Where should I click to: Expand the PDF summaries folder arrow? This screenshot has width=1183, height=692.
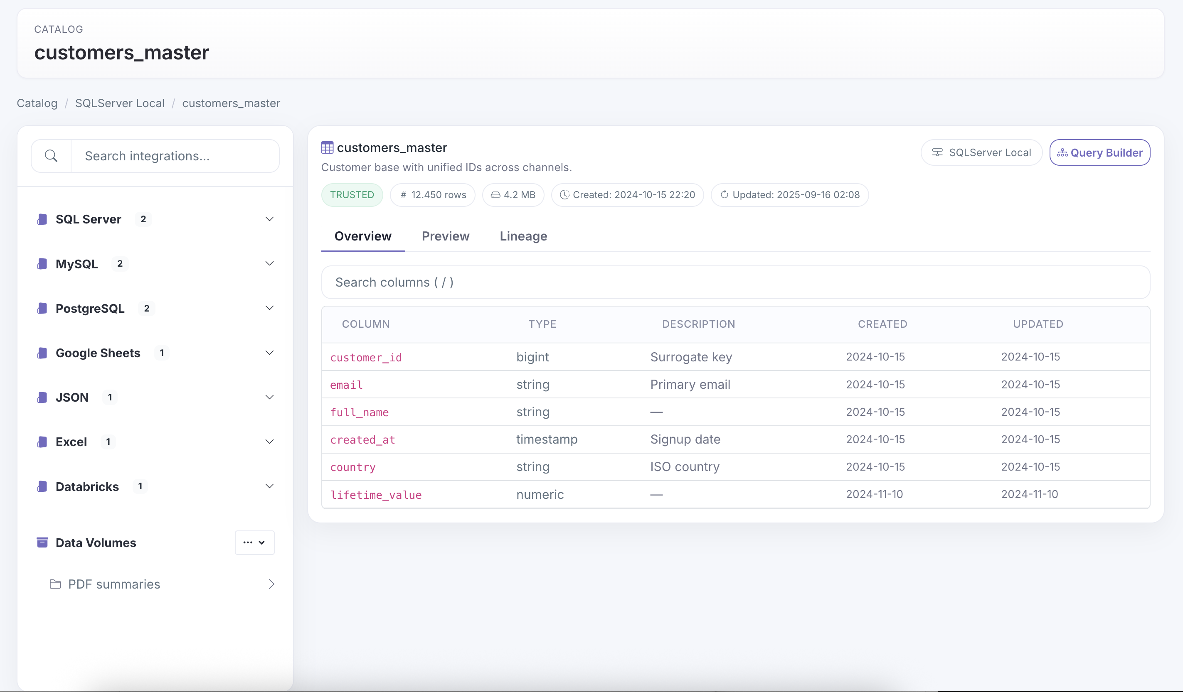pyautogui.click(x=271, y=584)
